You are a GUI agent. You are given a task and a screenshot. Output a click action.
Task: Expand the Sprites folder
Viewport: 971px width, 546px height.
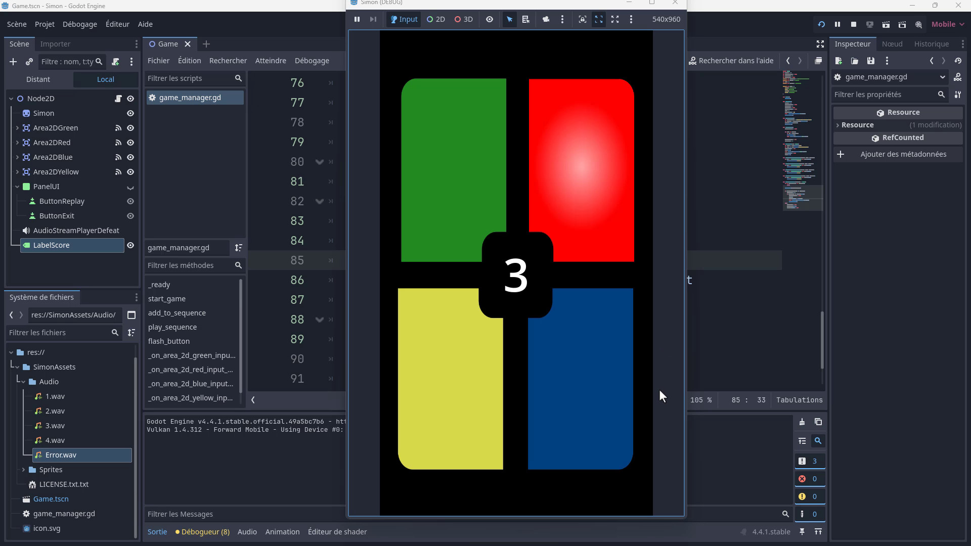tap(23, 470)
